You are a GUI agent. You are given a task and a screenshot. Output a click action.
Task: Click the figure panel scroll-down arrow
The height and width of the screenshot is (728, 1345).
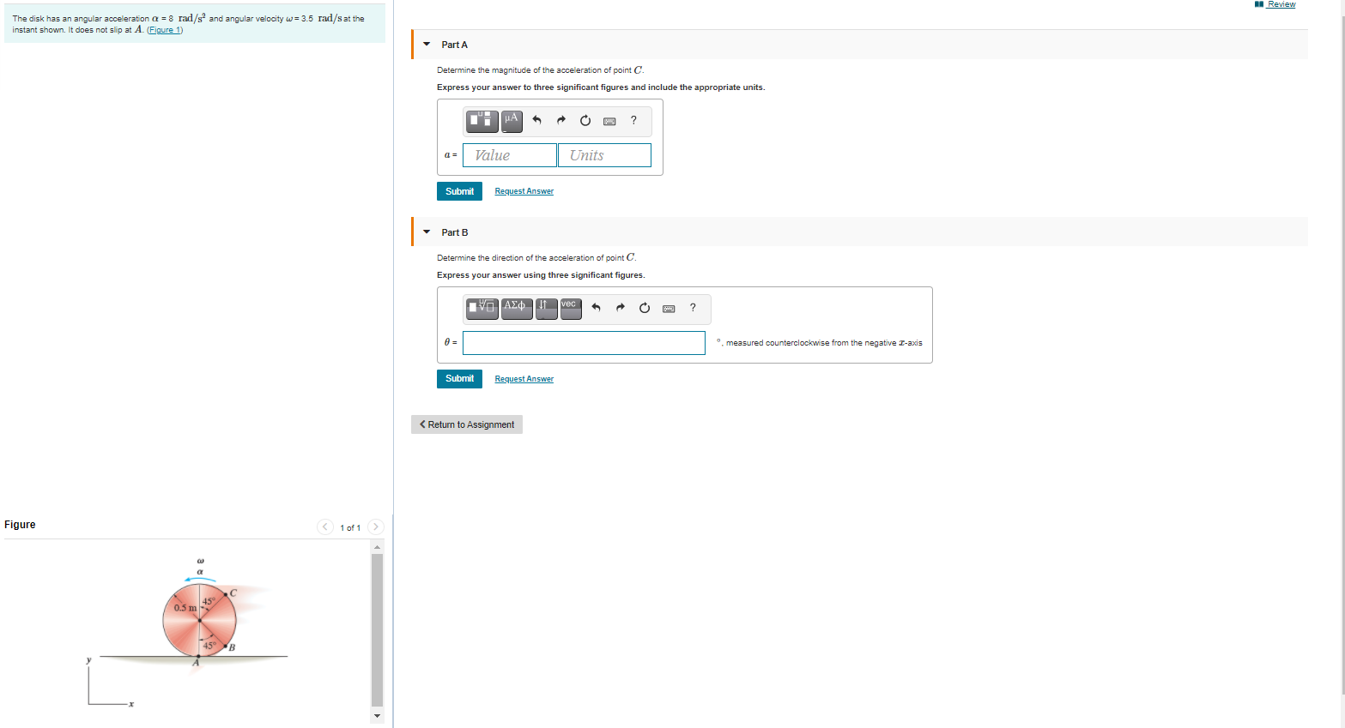(x=377, y=716)
